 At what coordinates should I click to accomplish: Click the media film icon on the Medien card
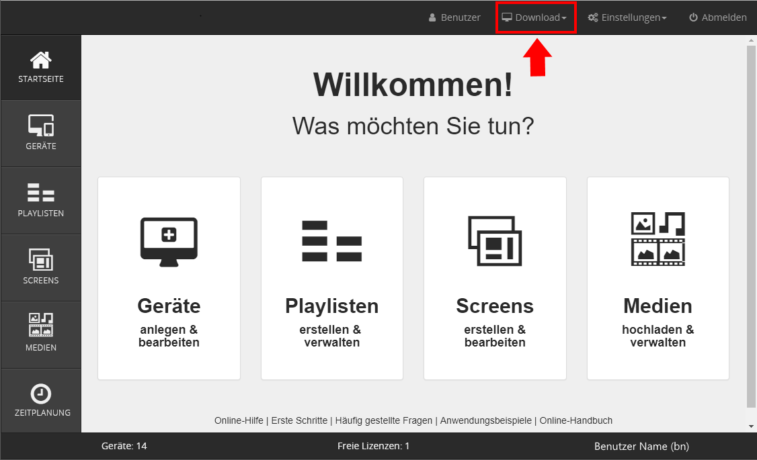tap(658, 238)
